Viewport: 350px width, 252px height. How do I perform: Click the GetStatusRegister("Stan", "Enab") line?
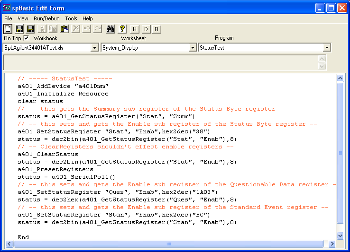pos(127,222)
